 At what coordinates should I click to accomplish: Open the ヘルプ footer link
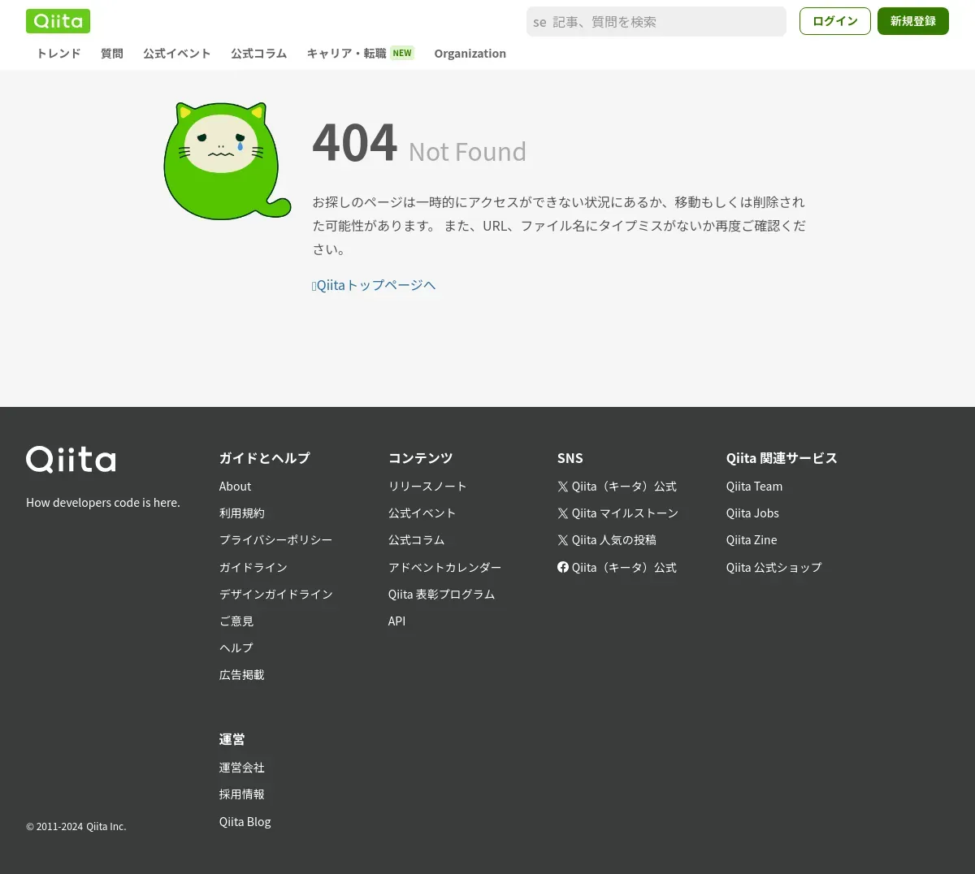point(236,648)
